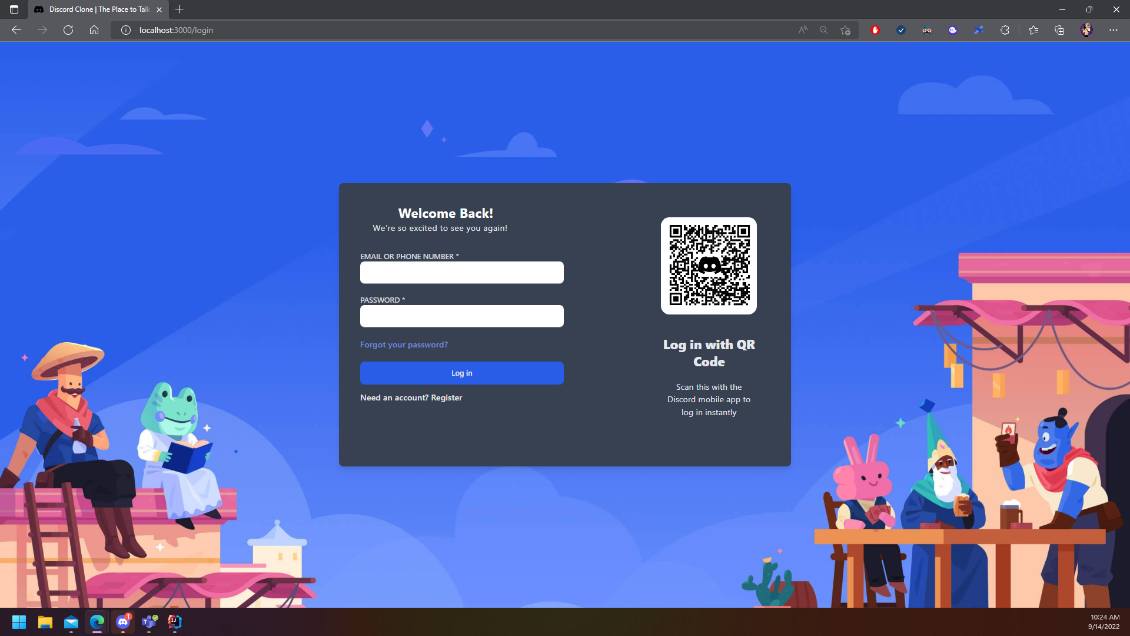Screen dimensions: 1130x636
Task: Refresh the login page
Action: point(68,30)
